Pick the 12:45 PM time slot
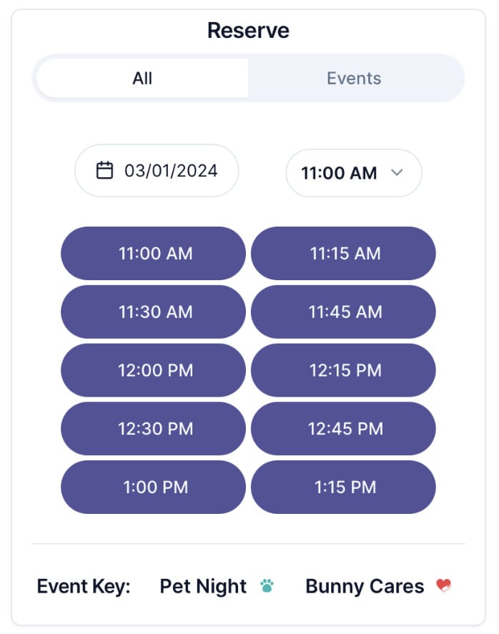499x634 pixels. coord(344,429)
